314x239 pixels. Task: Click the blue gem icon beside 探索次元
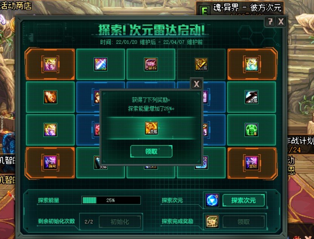click(212, 200)
